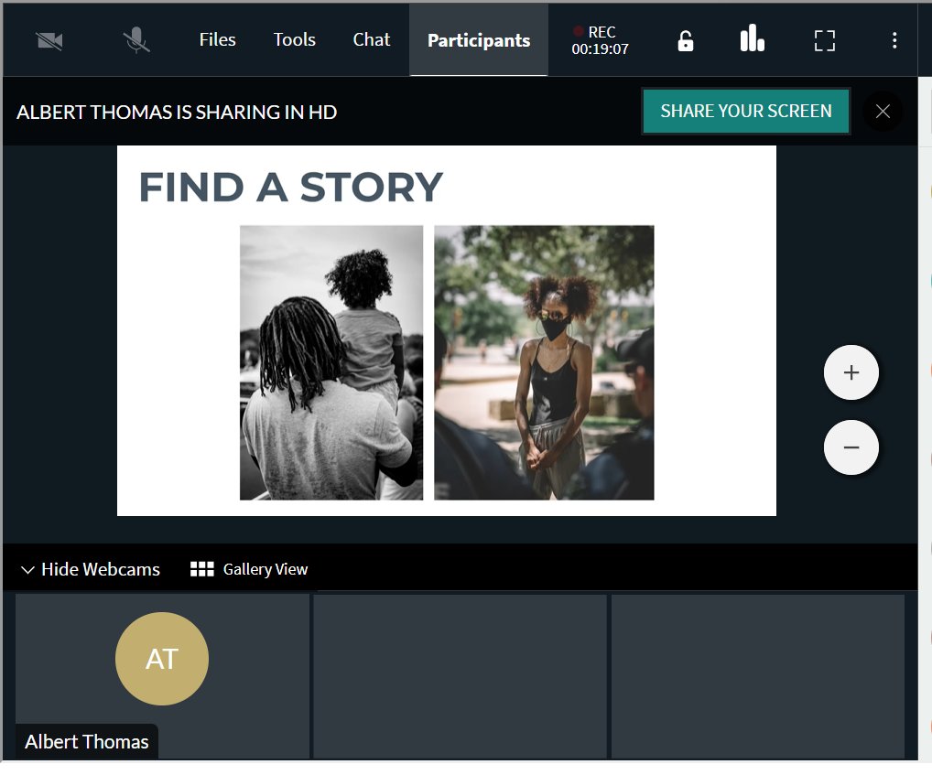Viewport: 932px width, 775px height.
Task: Enter fullscreen with the brackets icon
Action: point(824,40)
